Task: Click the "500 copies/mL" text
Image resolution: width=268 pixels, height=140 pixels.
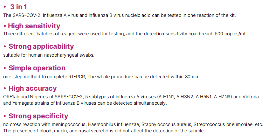Action: tap(232, 34)
